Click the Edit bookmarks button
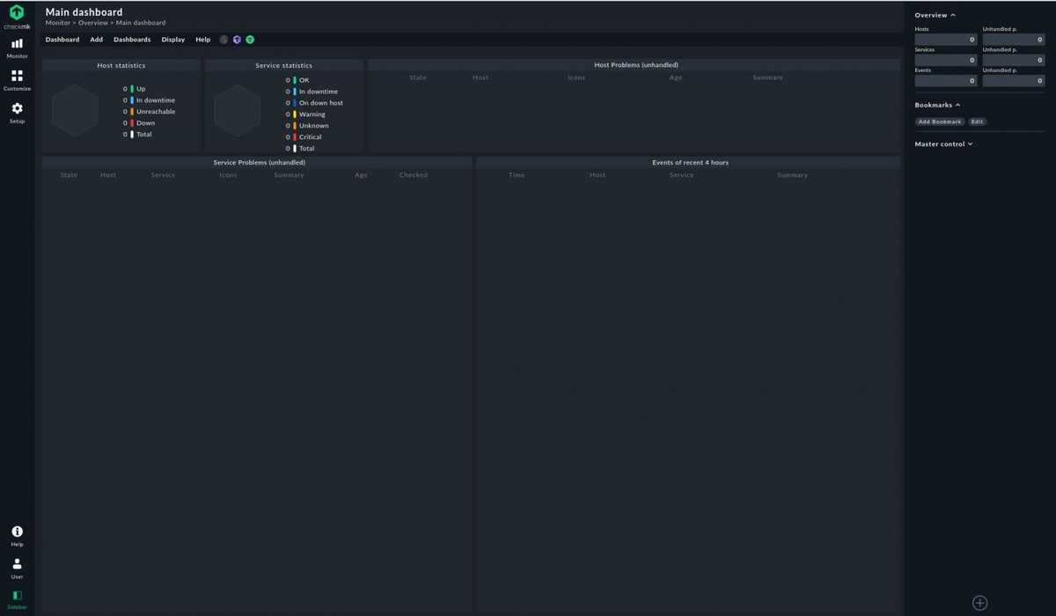 (977, 121)
